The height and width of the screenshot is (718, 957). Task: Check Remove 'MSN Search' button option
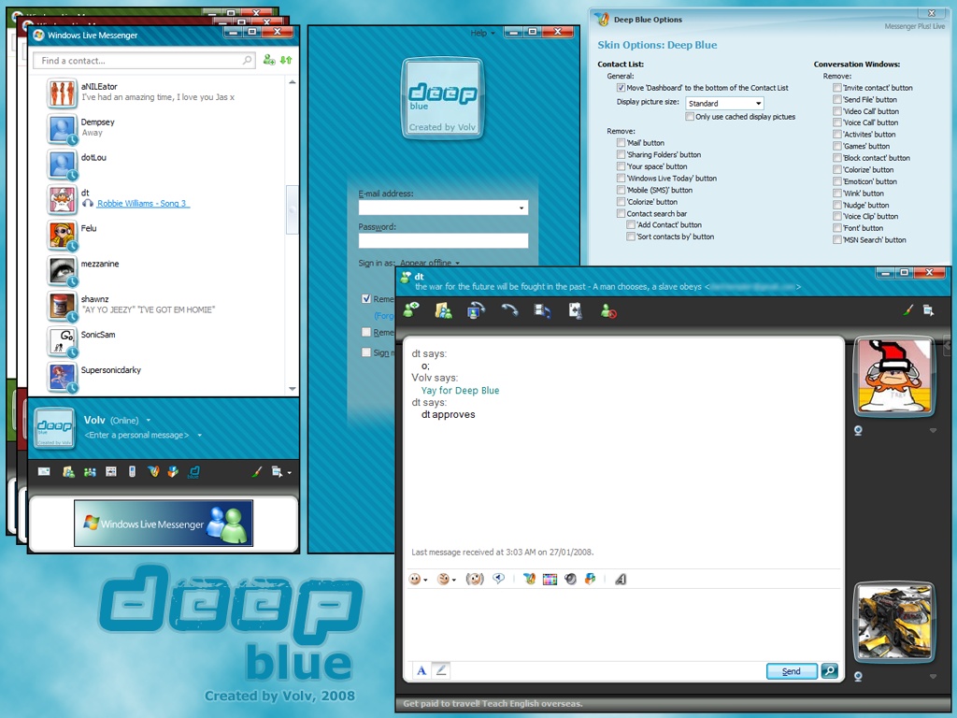click(x=837, y=240)
